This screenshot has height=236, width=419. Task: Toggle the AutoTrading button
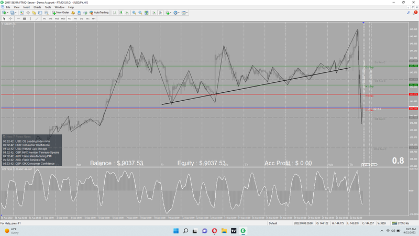tap(98, 12)
